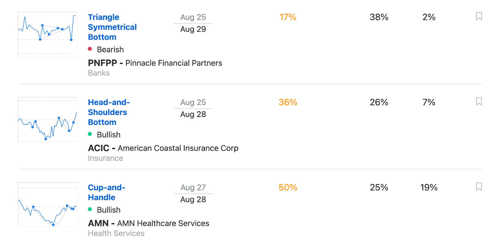
Task: Open the AMN mini chart thumbnail
Action: (x=48, y=205)
